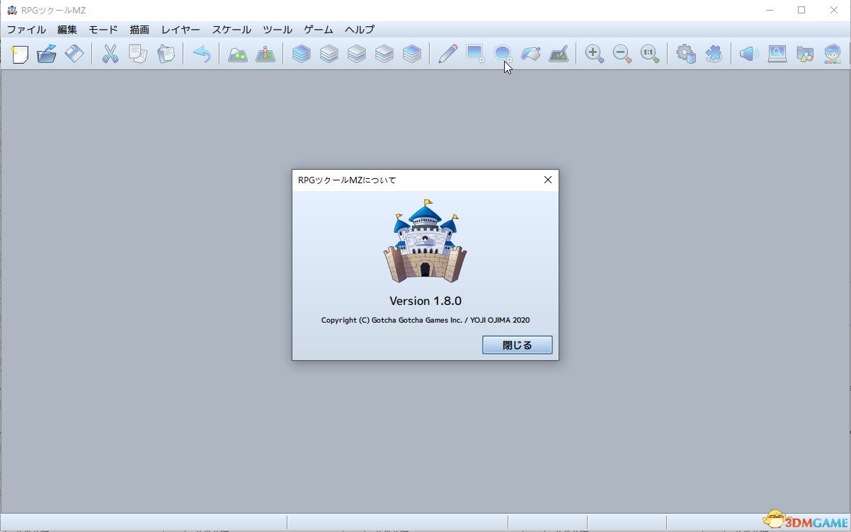Reset zoom with the 1:1 magnifier

[x=649, y=54]
